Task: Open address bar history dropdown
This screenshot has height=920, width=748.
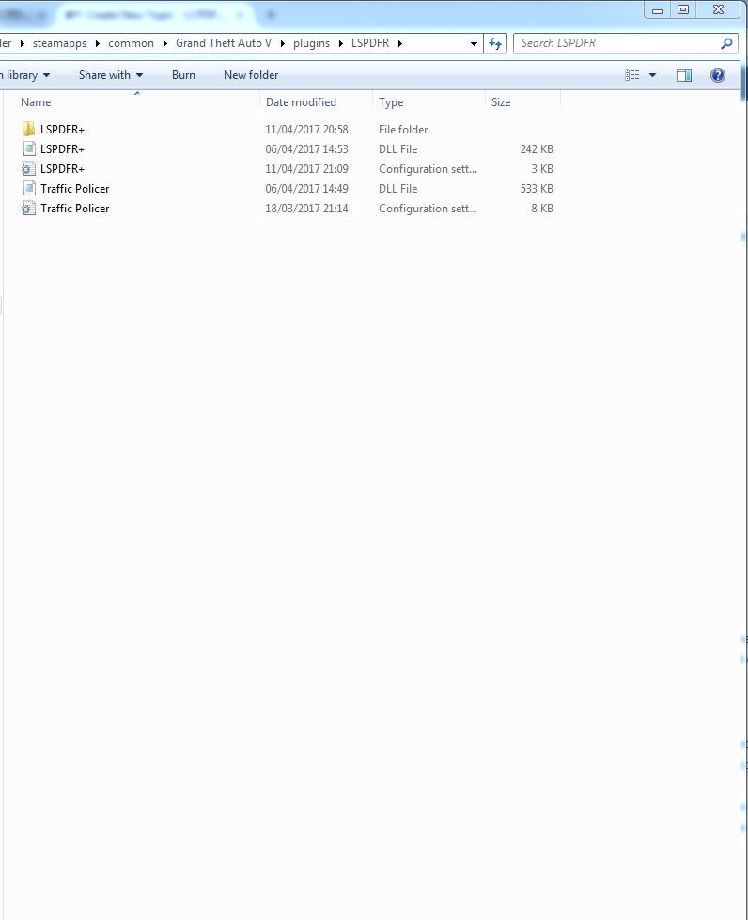Action: click(474, 43)
